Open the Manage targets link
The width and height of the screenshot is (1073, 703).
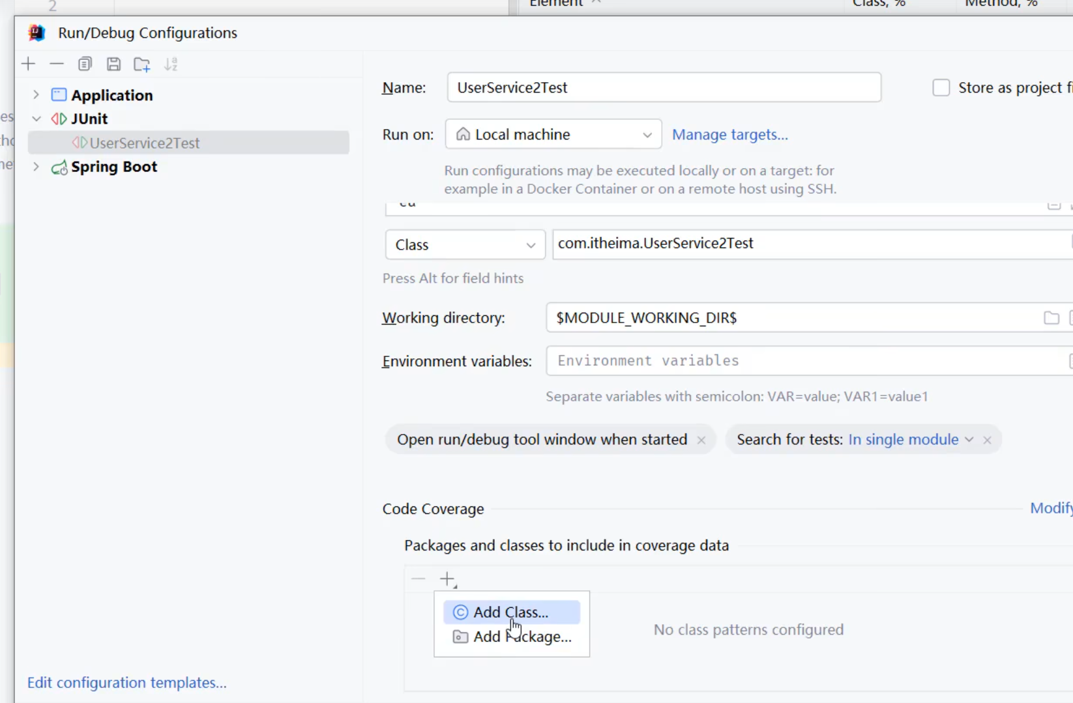click(729, 134)
